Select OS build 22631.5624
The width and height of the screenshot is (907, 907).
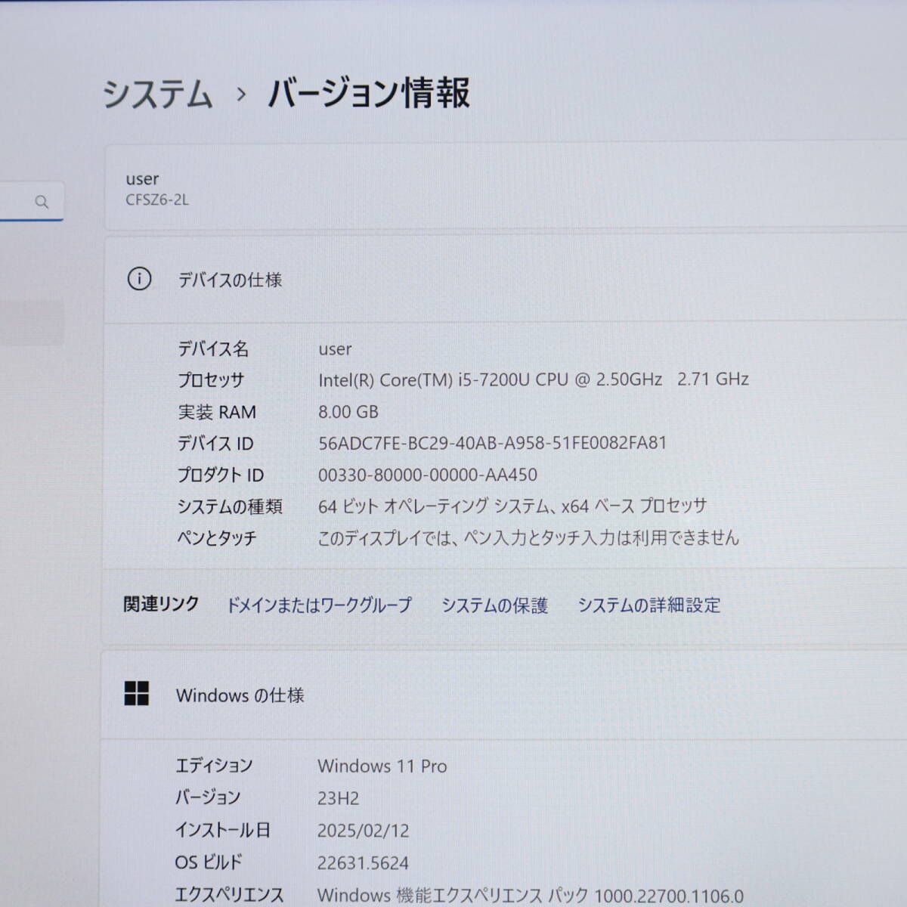pos(364,862)
